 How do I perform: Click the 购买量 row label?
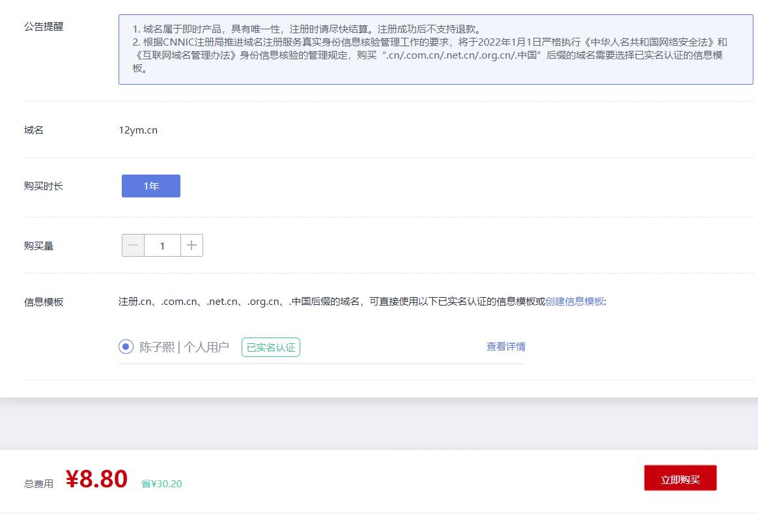39,246
